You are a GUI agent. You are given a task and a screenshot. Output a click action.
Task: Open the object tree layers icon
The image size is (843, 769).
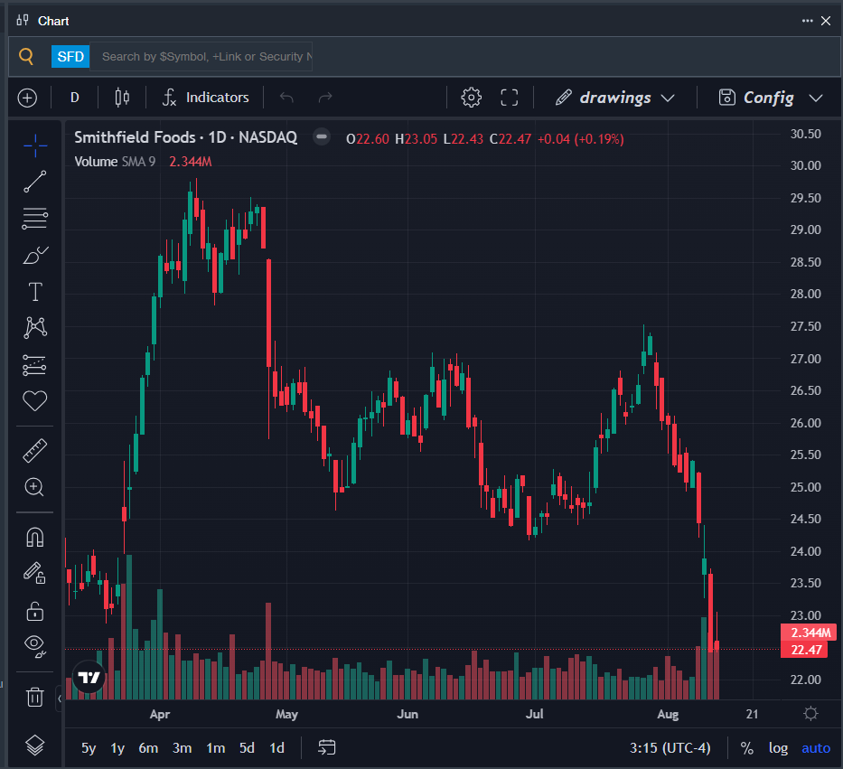35,745
